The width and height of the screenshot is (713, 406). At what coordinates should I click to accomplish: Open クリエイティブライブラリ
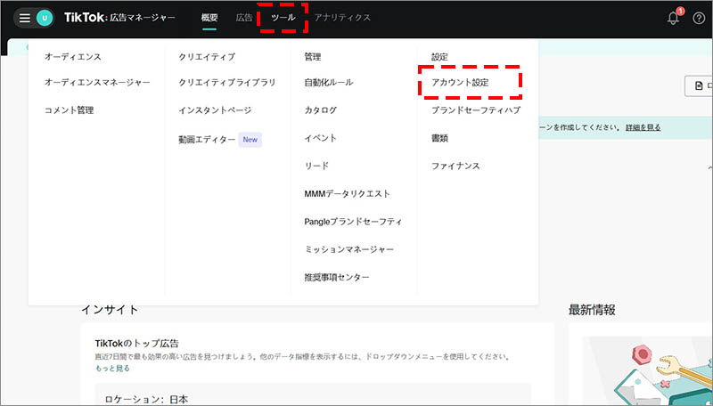click(227, 82)
